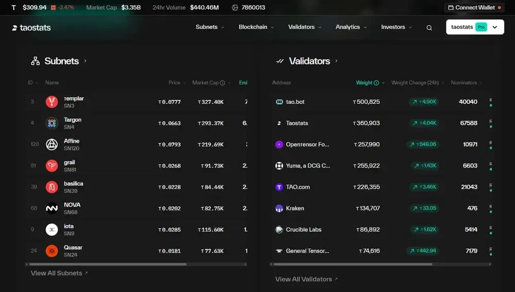This screenshot has width=515, height=292.
Task: Open the Subnets navigation dropdown
Action: click(210, 27)
